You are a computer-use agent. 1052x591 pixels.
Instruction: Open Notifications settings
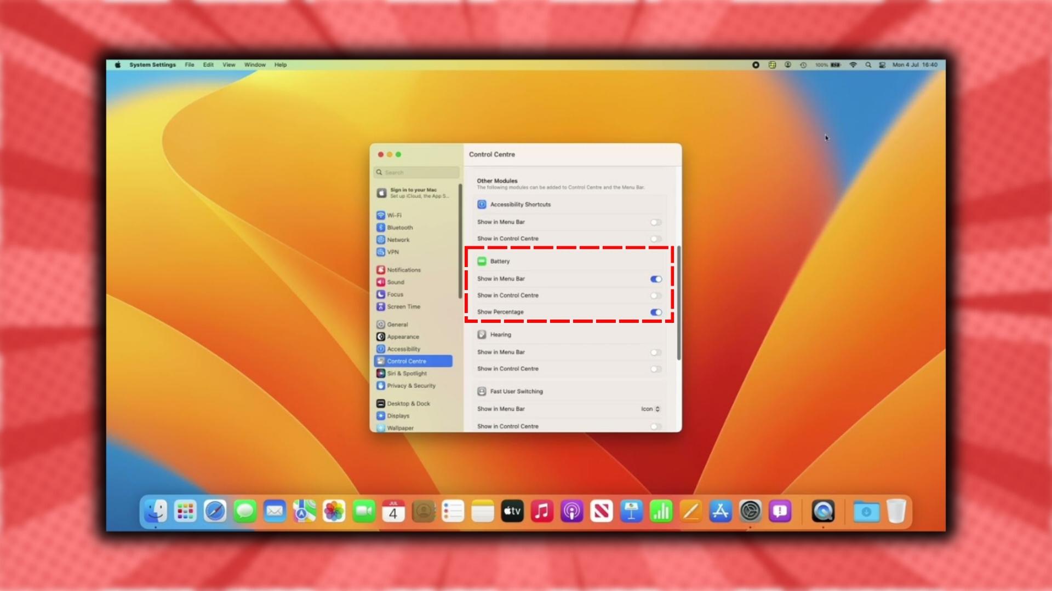(399, 270)
